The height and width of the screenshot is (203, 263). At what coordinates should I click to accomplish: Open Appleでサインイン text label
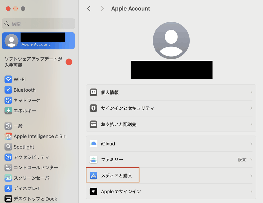click(121, 191)
